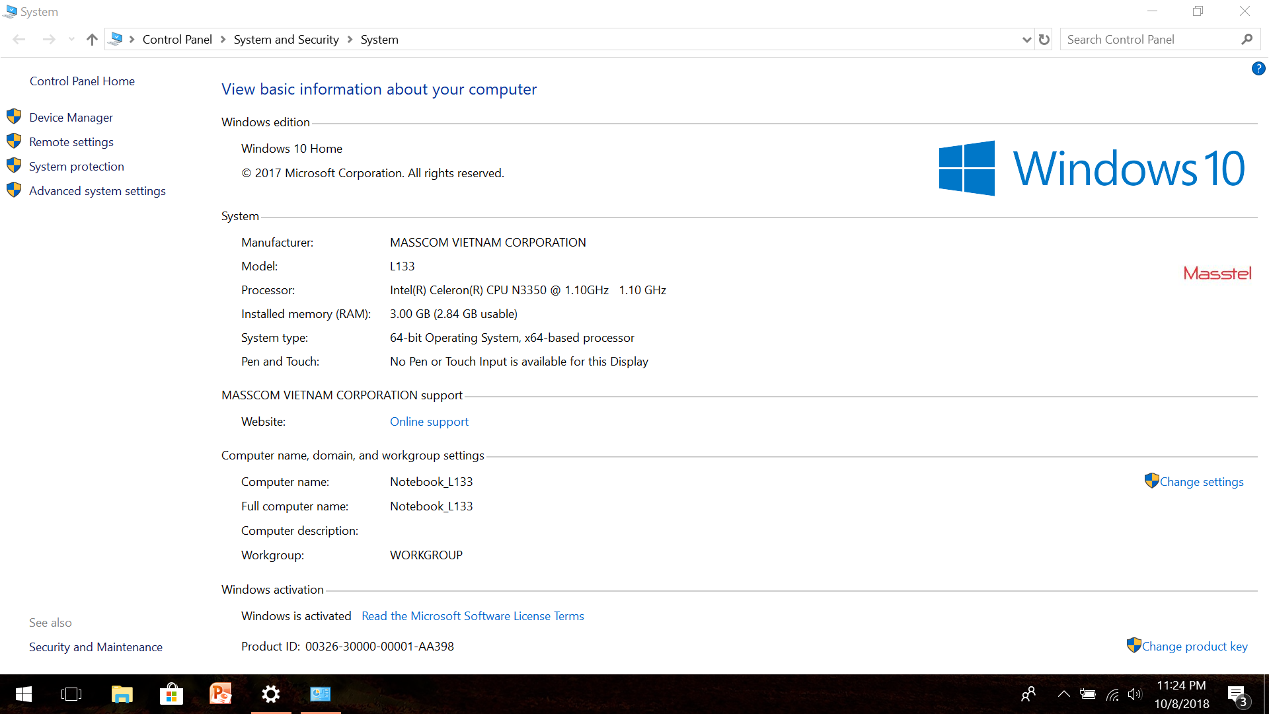Click the help question mark icon
Viewport: 1269px width, 714px height.
[1258, 68]
